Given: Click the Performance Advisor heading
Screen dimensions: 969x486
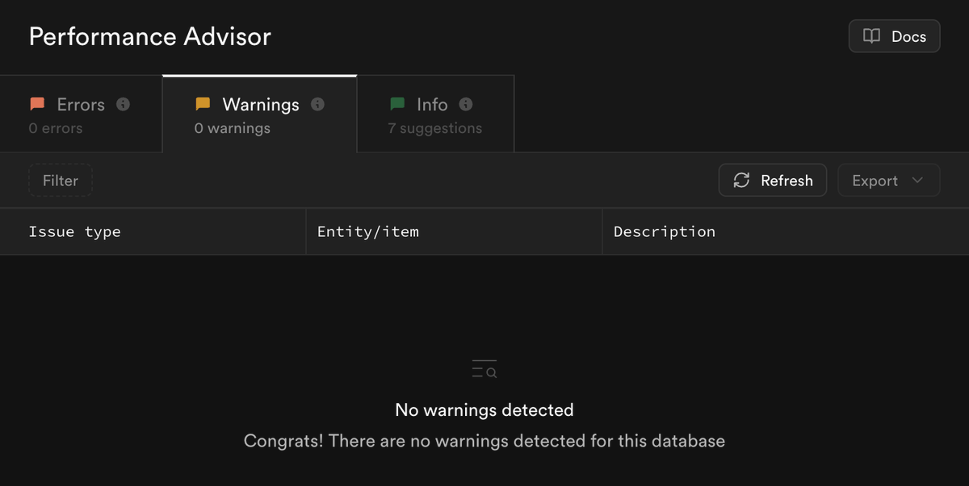Looking at the screenshot, I should (150, 36).
